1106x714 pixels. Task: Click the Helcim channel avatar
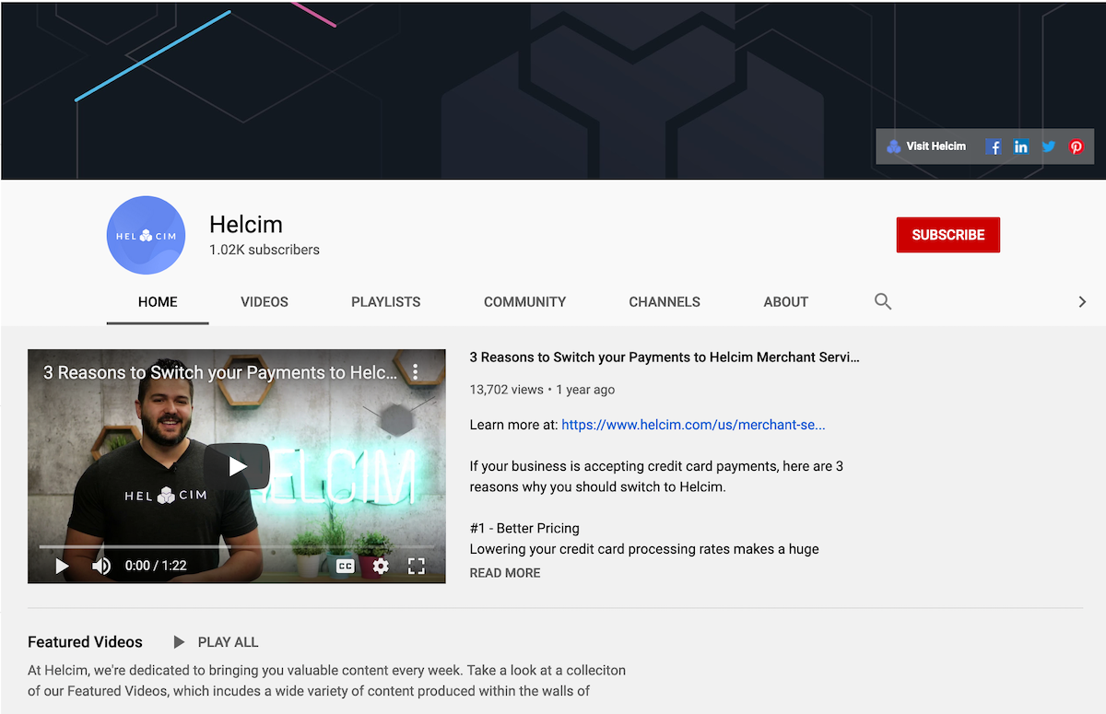[146, 235]
